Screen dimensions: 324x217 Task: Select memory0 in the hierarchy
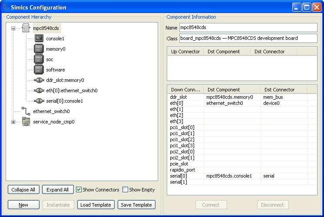click(56, 49)
